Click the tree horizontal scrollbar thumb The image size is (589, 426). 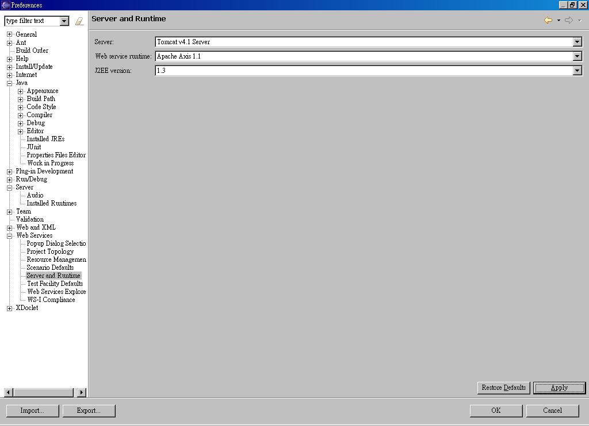(x=43, y=393)
